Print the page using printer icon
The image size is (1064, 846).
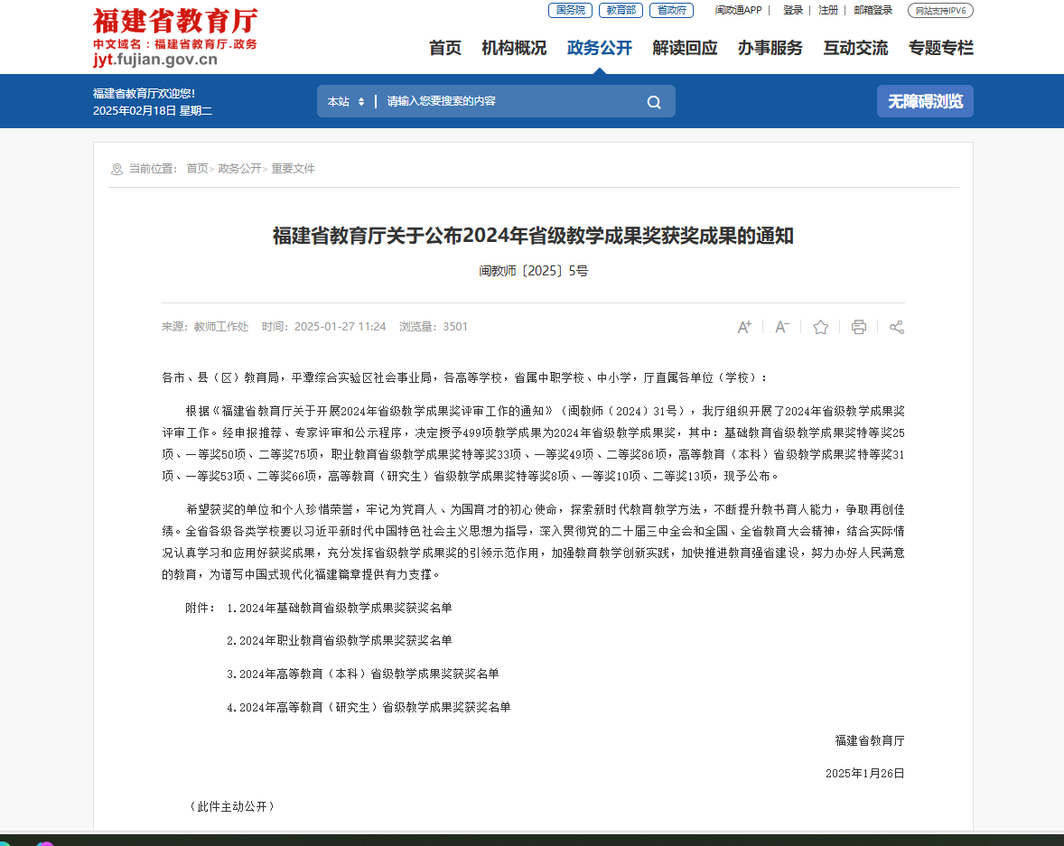pos(858,327)
